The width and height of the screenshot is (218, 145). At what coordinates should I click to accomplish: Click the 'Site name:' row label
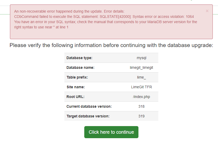coord(76,87)
